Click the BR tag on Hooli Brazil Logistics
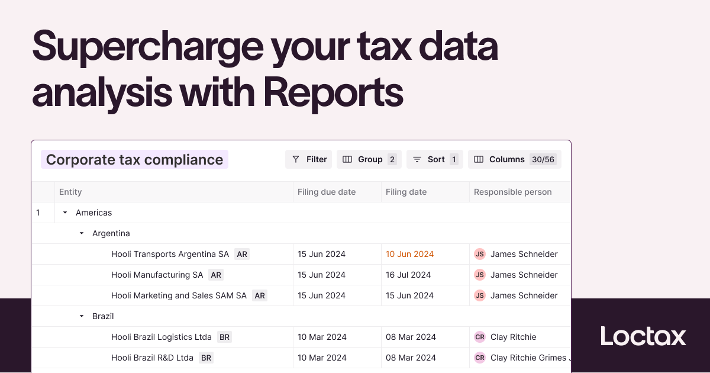 coord(224,337)
